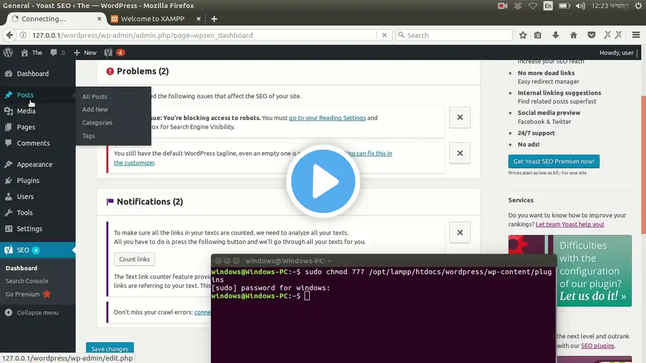646x363 pixels.
Task: Click the Firefox search field
Action: click(454, 35)
